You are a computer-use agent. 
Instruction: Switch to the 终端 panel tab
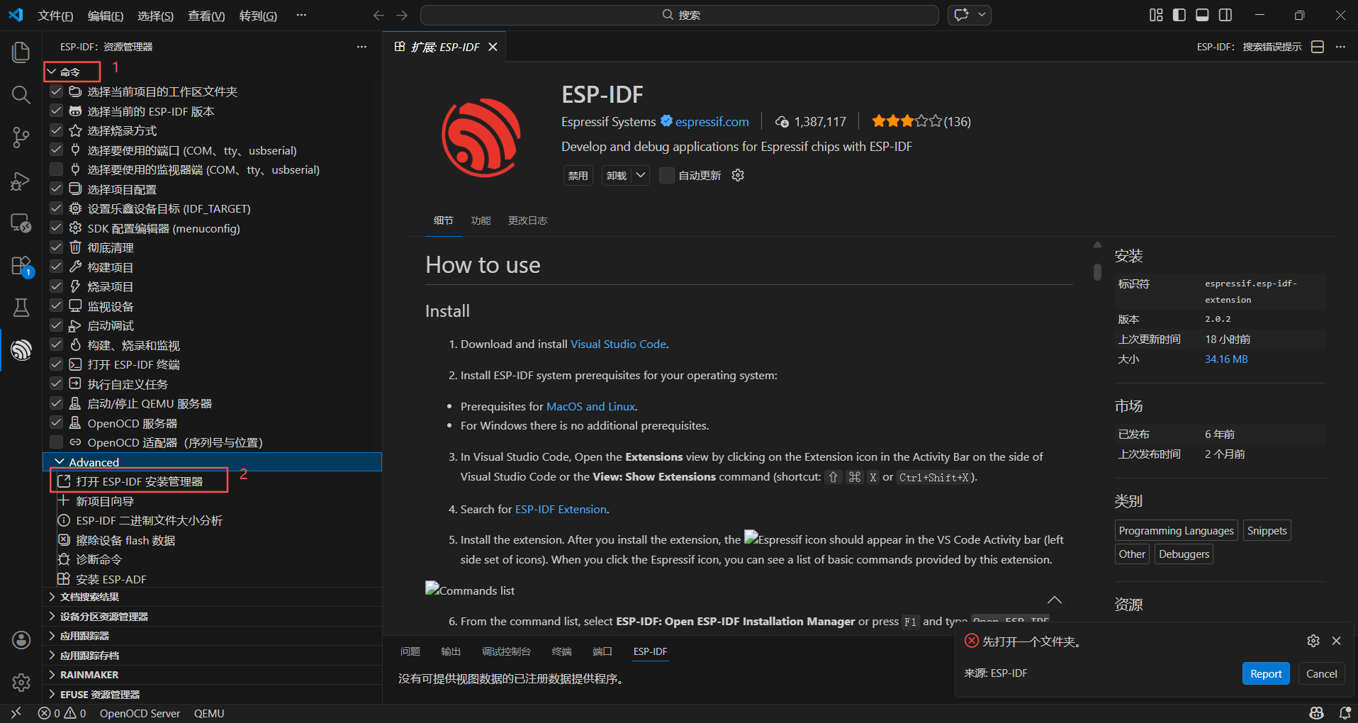pos(561,651)
